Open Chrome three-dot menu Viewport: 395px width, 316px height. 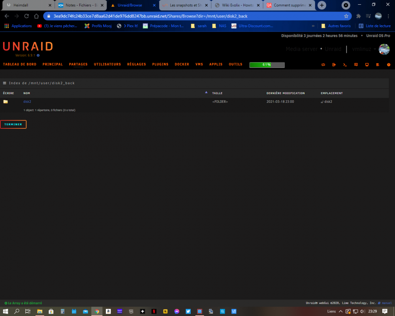[388, 16]
